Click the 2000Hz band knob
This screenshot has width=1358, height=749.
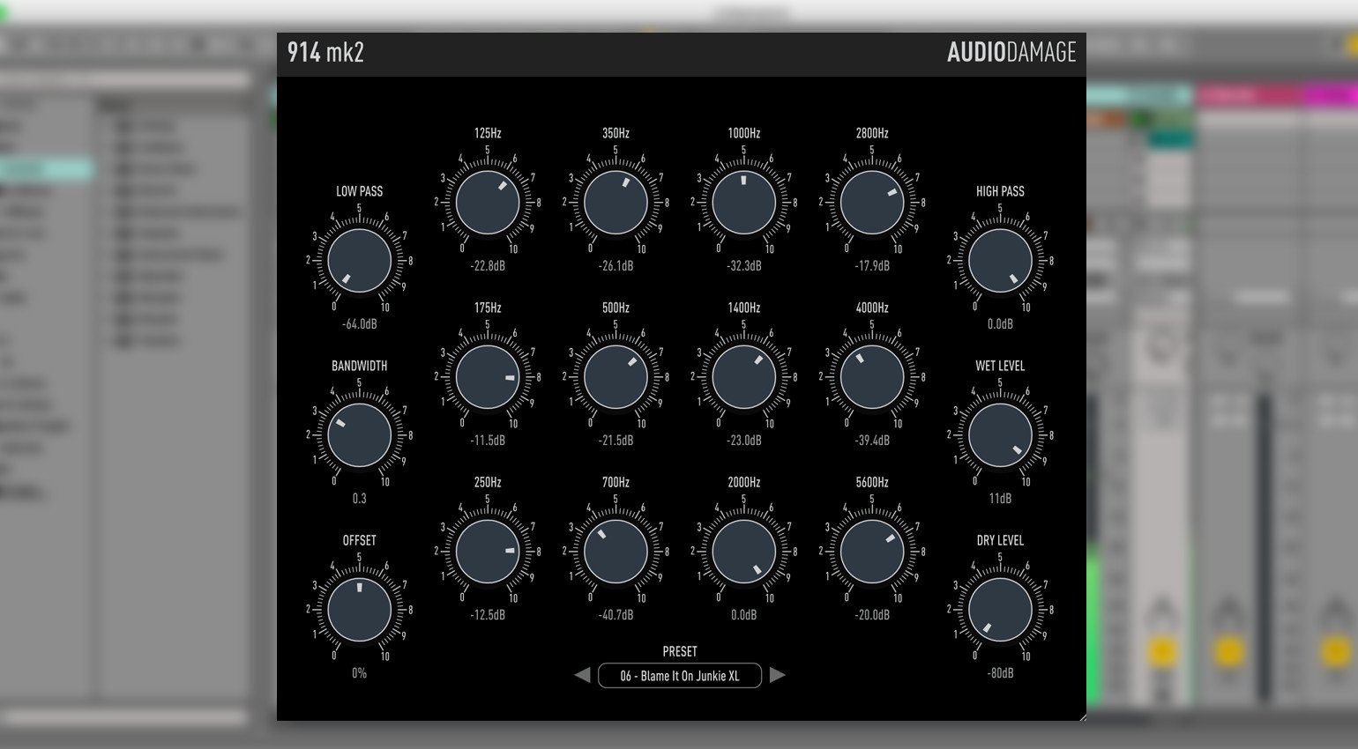743,552
